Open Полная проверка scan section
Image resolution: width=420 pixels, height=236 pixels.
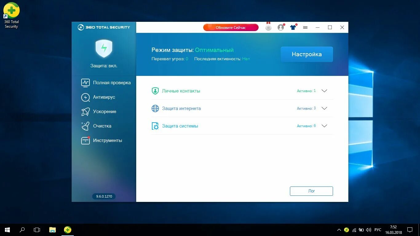[x=111, y=83]
